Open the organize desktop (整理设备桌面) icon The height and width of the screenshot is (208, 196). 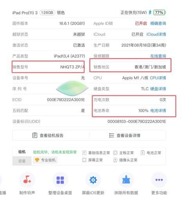coord(60,180)
